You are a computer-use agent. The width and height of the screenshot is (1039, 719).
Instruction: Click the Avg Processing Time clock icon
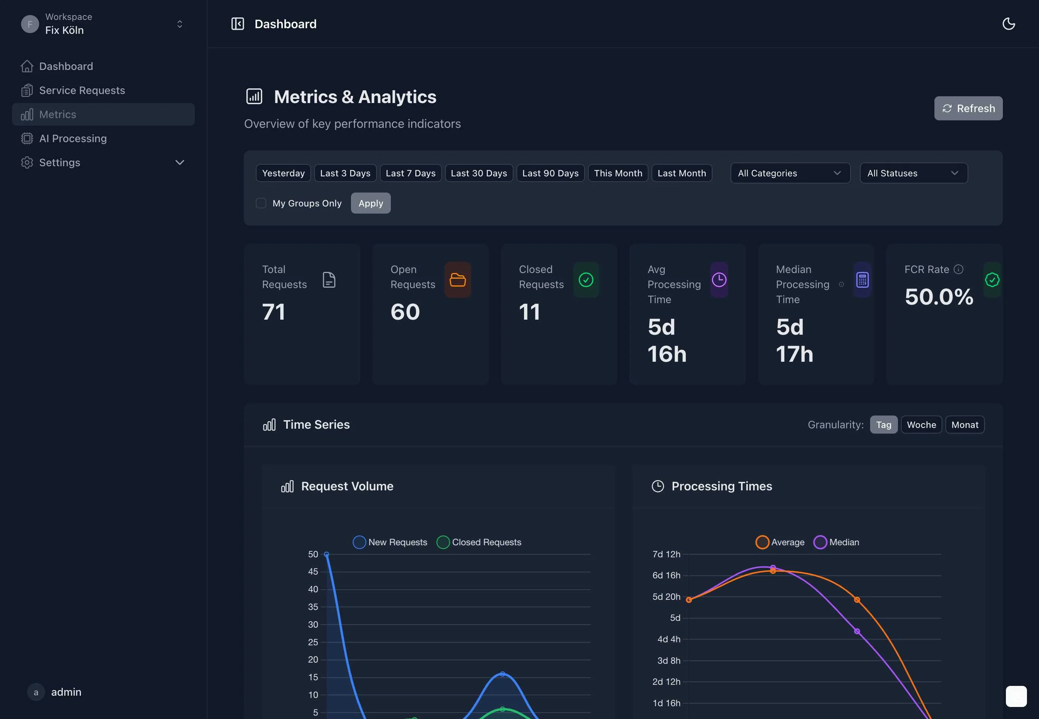tap(718, 280)
